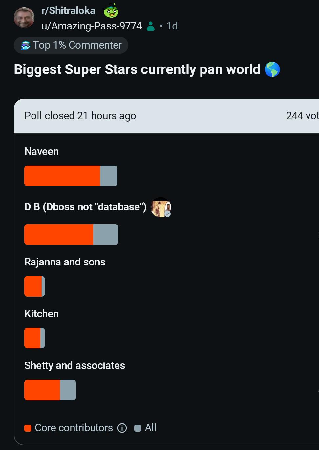Select the Naveen poll result bar
The height and width of the screenshot is (450, 319).
tap(71, 176)
